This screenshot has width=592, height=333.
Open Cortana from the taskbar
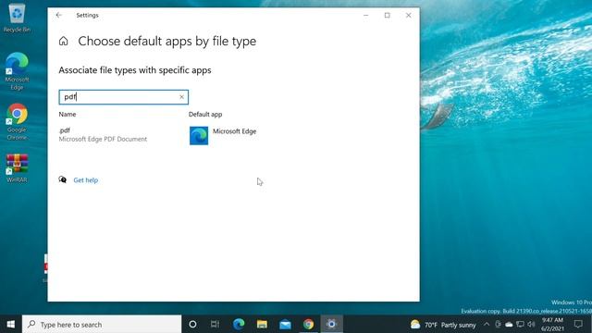[192, 325]
